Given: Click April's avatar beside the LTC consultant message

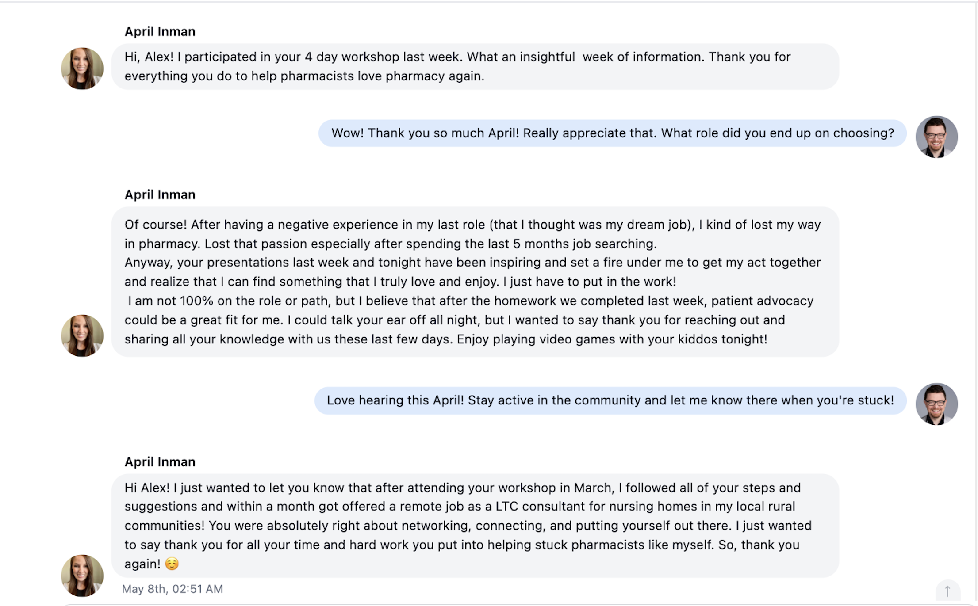Looking at the screenshot, I should point(82,576).
